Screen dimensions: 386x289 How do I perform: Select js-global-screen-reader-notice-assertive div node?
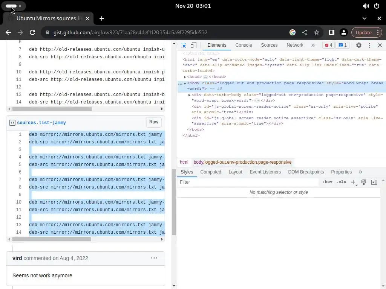287,121
